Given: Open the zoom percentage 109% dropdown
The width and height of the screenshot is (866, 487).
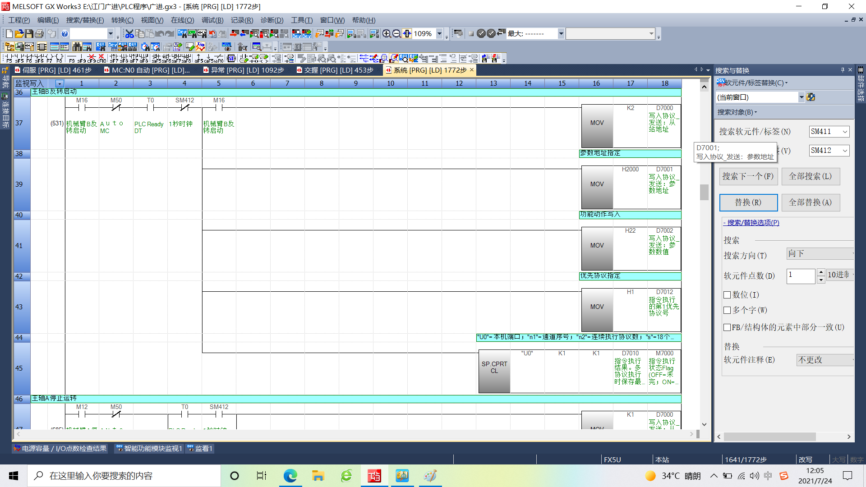Looking at the screenshot, I should point(439,34).
